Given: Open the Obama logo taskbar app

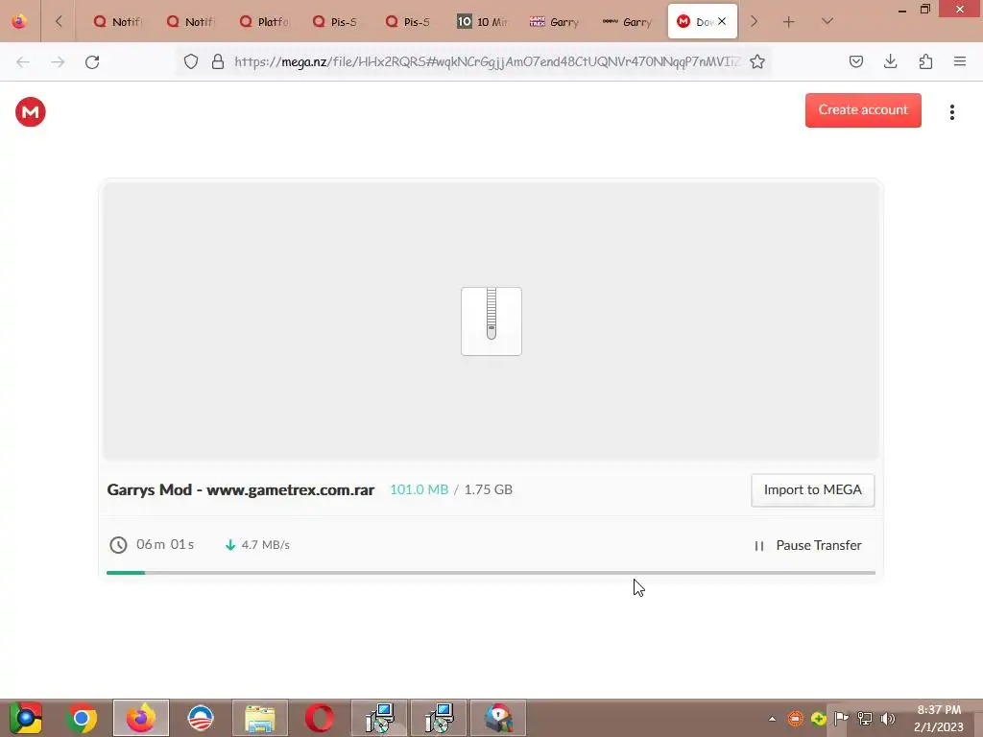Looking at the screenshot, I should [201, 718].
